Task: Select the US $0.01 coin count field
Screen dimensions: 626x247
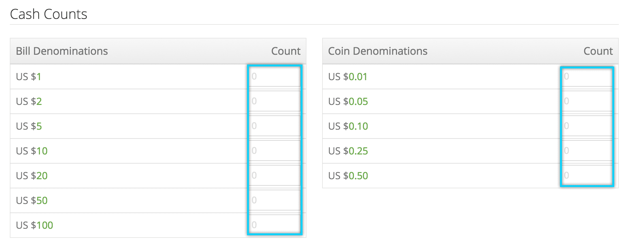Action: (587, 77)
